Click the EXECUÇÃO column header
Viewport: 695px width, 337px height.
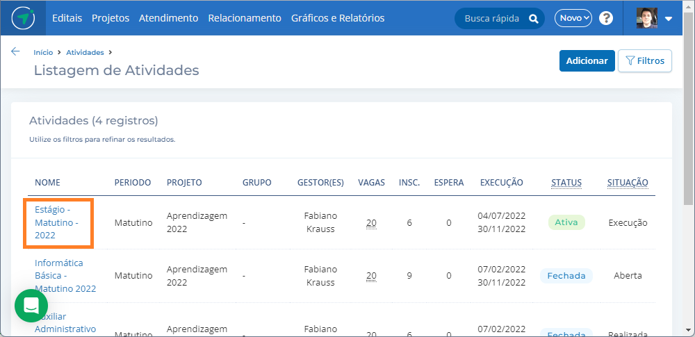point(502,183)
